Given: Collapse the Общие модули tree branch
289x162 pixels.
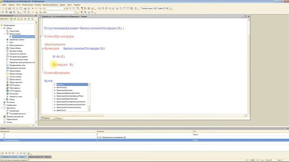Looking at the screenshot, I should pyautogui.click(x=5, y=34).
